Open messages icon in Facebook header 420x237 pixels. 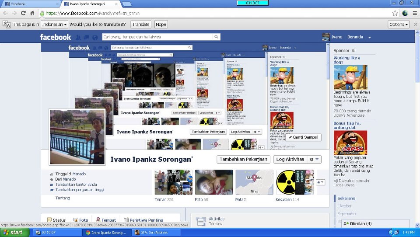(87, 37)
